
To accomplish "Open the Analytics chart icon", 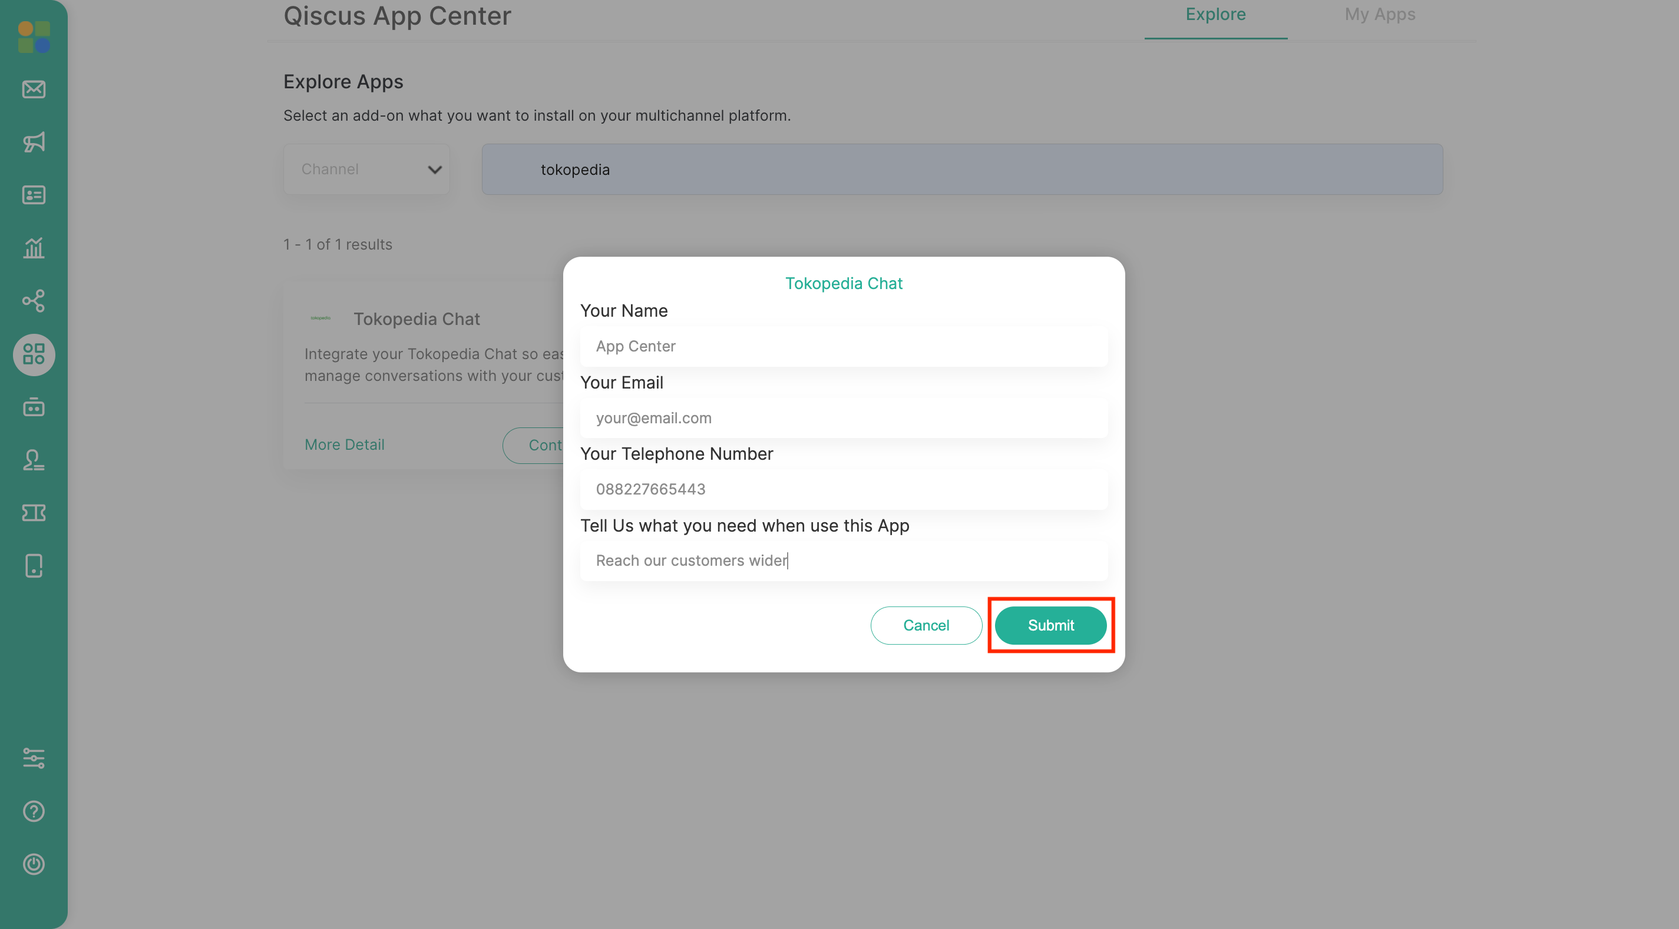I will pyautogui.click(x=34, y=248).
